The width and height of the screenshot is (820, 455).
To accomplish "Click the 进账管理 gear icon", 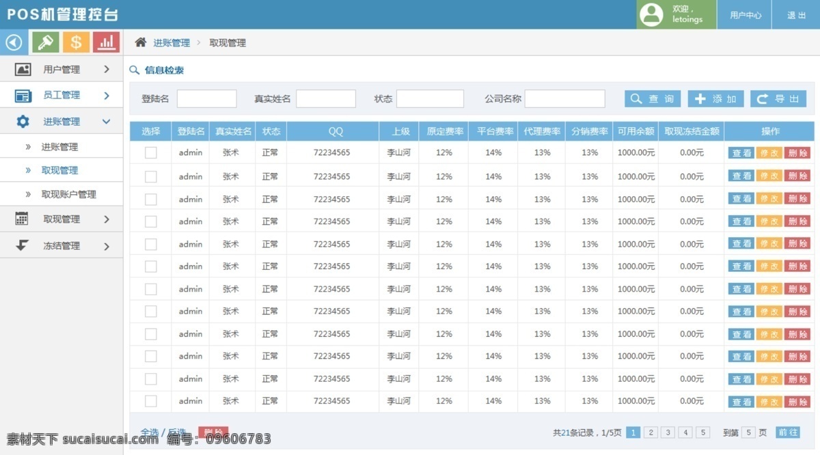I will pos(23,122).
